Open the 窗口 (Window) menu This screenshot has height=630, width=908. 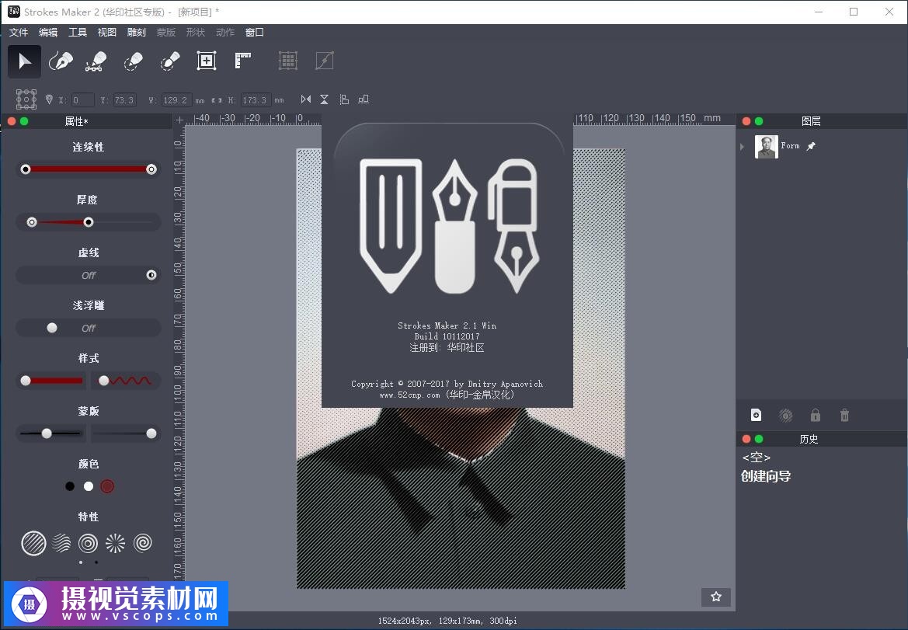tap(254, 32)
